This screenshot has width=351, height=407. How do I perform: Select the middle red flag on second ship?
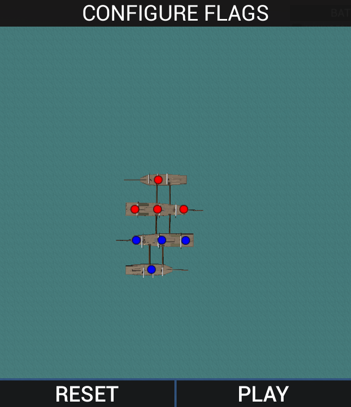pyautogui.click(x=158, y=209)
